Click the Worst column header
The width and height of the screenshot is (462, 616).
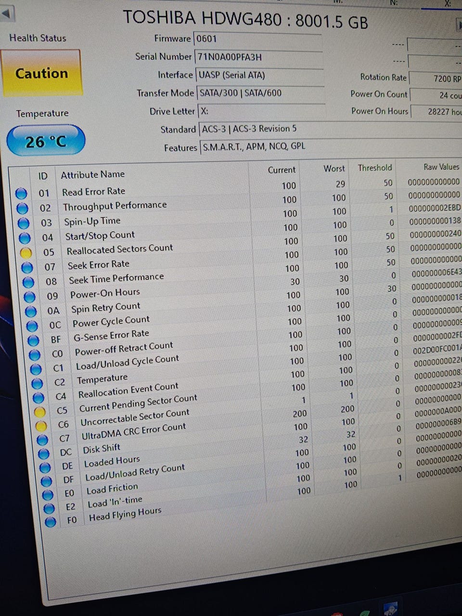coord(334,168)
